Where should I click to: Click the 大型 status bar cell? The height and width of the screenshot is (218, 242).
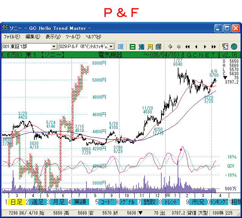coord(203,213)
